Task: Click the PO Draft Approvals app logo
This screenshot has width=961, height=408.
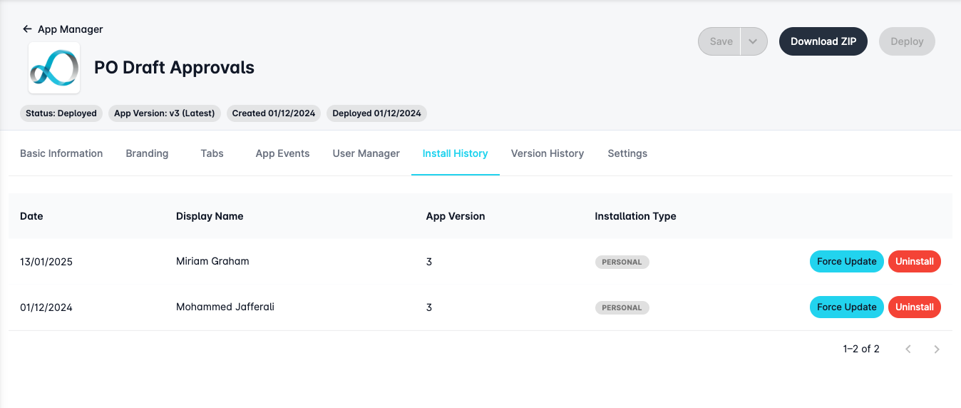Action: pos(54,68)
